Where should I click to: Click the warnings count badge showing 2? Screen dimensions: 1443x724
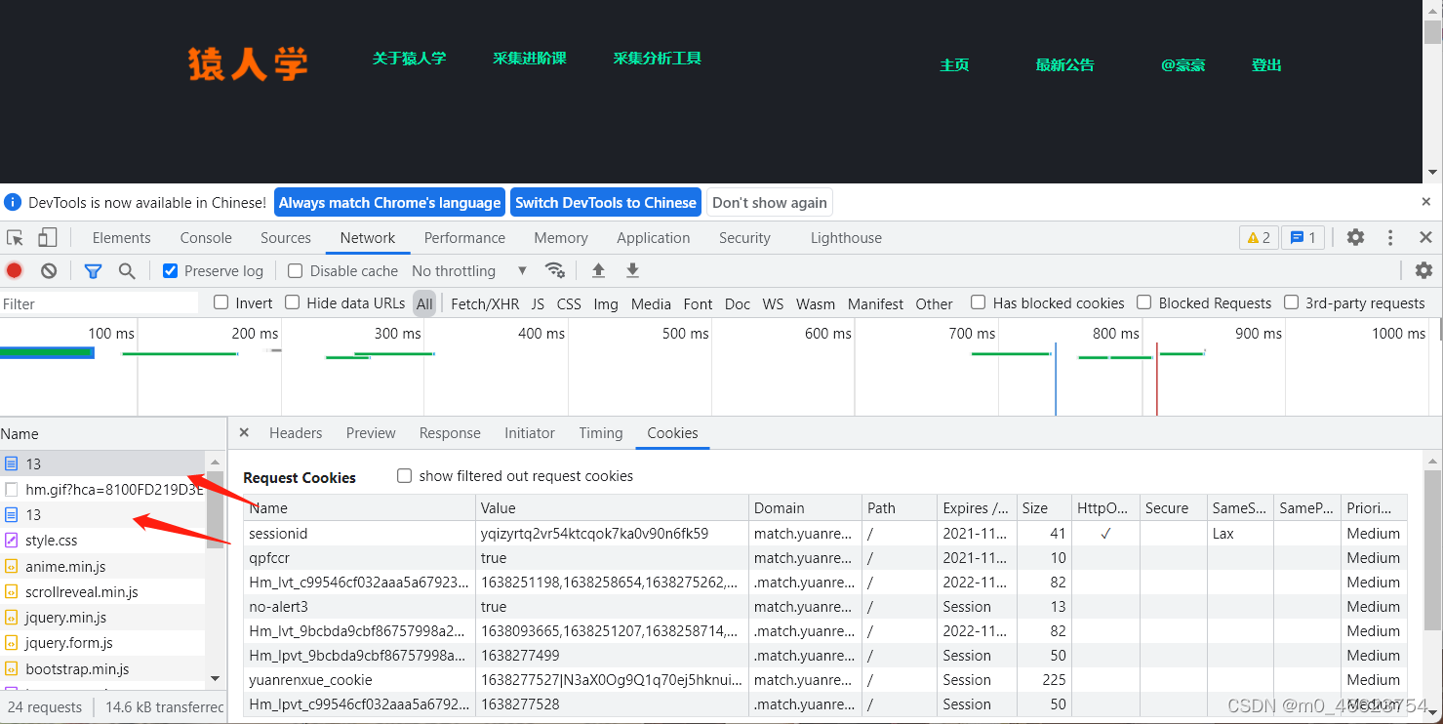tap(1259, 237)
